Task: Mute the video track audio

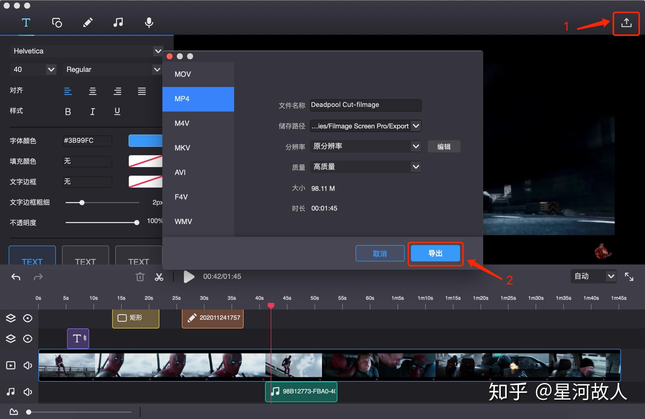Action: click(x=28, y=365)
